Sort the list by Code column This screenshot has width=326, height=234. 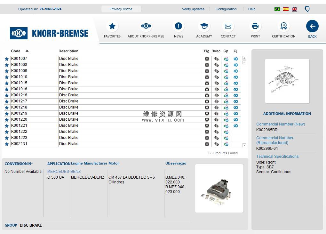pos(16,51)
